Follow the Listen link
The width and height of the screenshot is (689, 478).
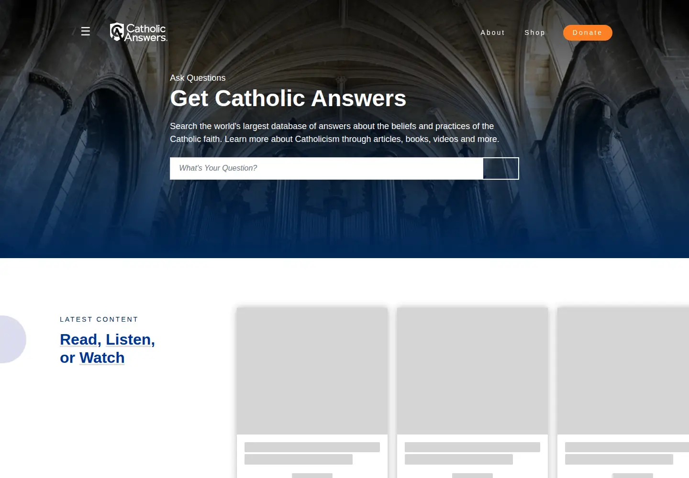(128, 339)
